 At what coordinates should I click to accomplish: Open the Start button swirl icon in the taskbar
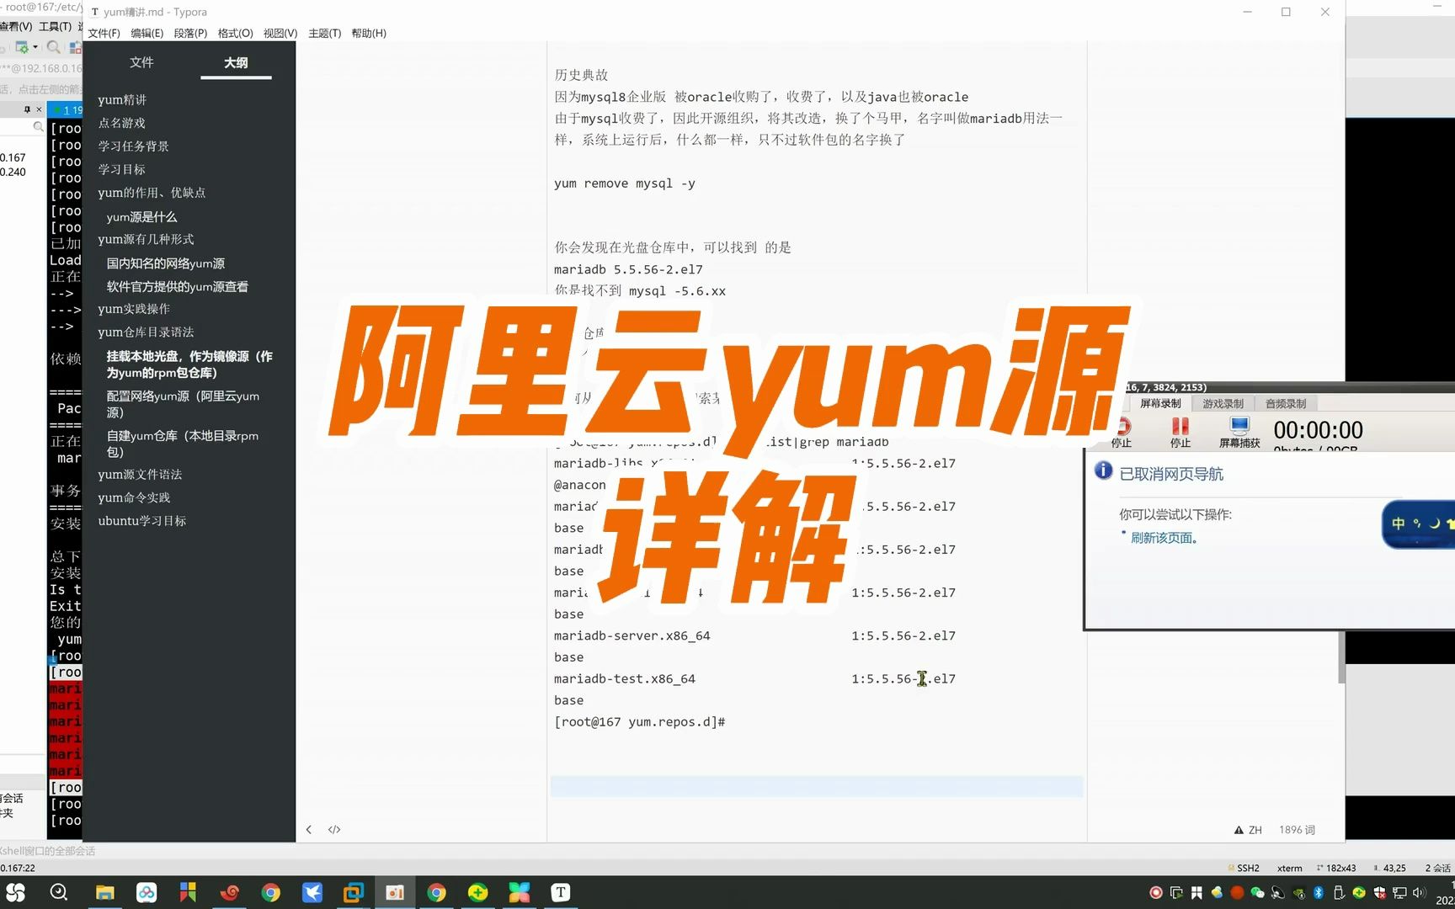point(16,892)
